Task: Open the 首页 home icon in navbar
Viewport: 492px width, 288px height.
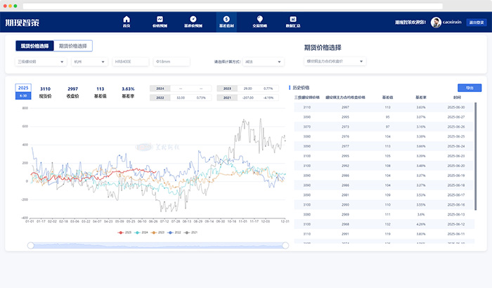Action: (x=127, y=20)
